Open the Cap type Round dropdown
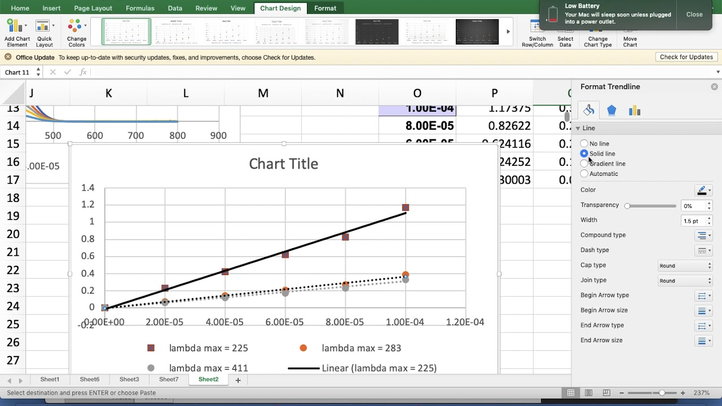The image size is (722, 406). pos(685,266)
